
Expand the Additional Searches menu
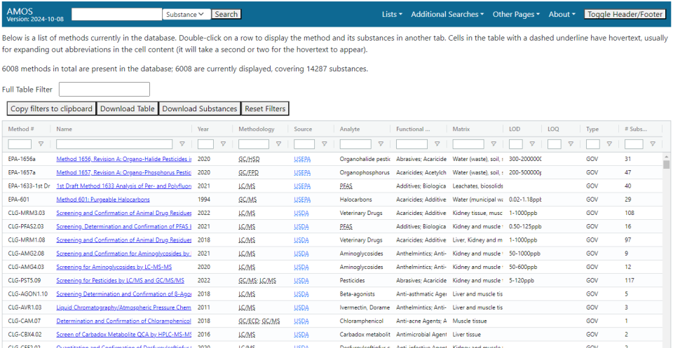447,14
